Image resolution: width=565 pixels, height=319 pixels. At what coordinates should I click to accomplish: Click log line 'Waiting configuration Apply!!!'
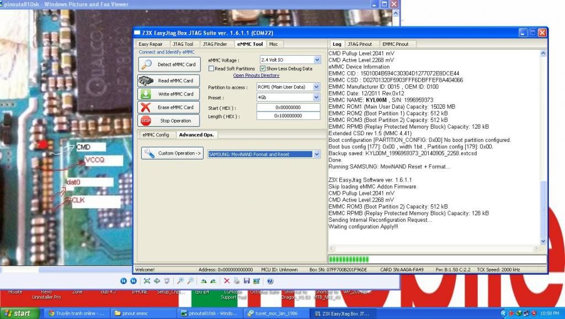pos(363,227)
